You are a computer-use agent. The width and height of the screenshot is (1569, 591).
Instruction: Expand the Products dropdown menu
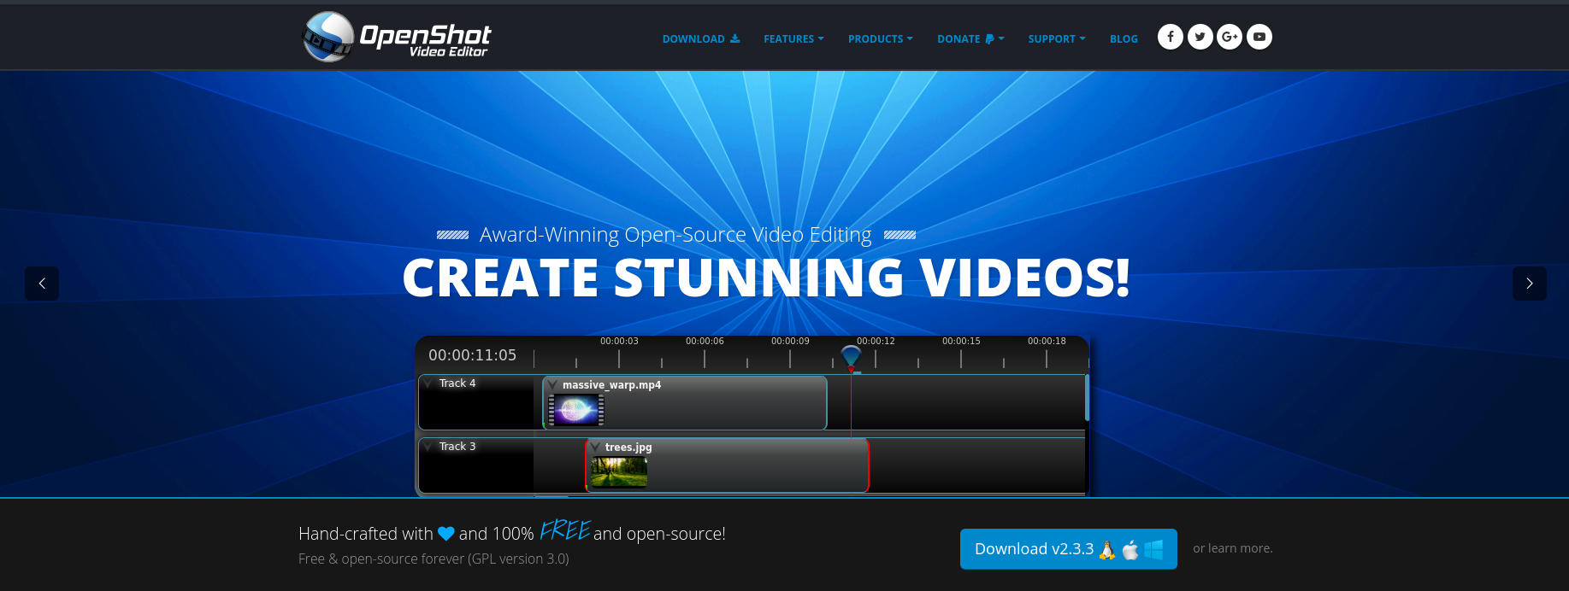point(880,39)
